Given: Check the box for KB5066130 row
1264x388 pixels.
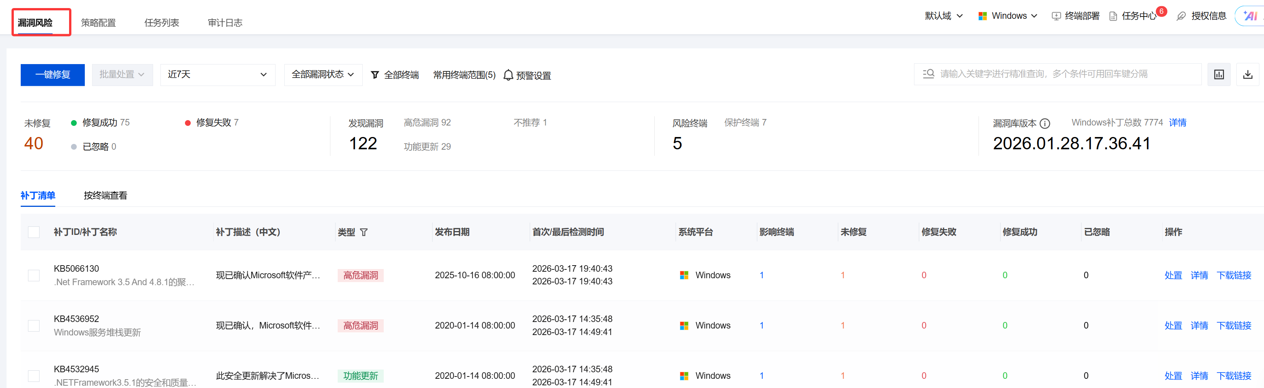Looking at the screenshot, I should coord(34,275).
